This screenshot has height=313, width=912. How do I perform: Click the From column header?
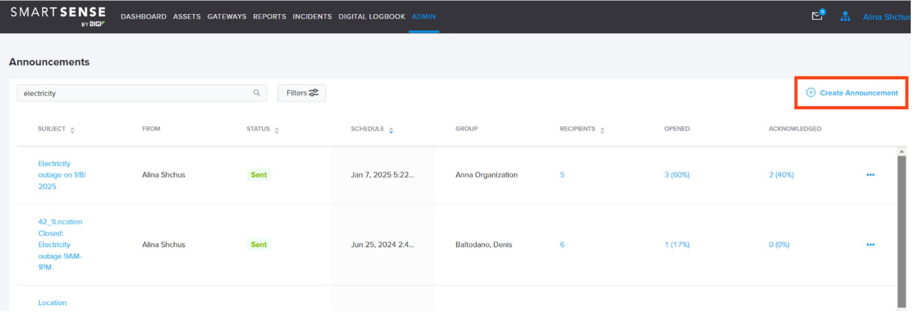(x=151, y=129)
